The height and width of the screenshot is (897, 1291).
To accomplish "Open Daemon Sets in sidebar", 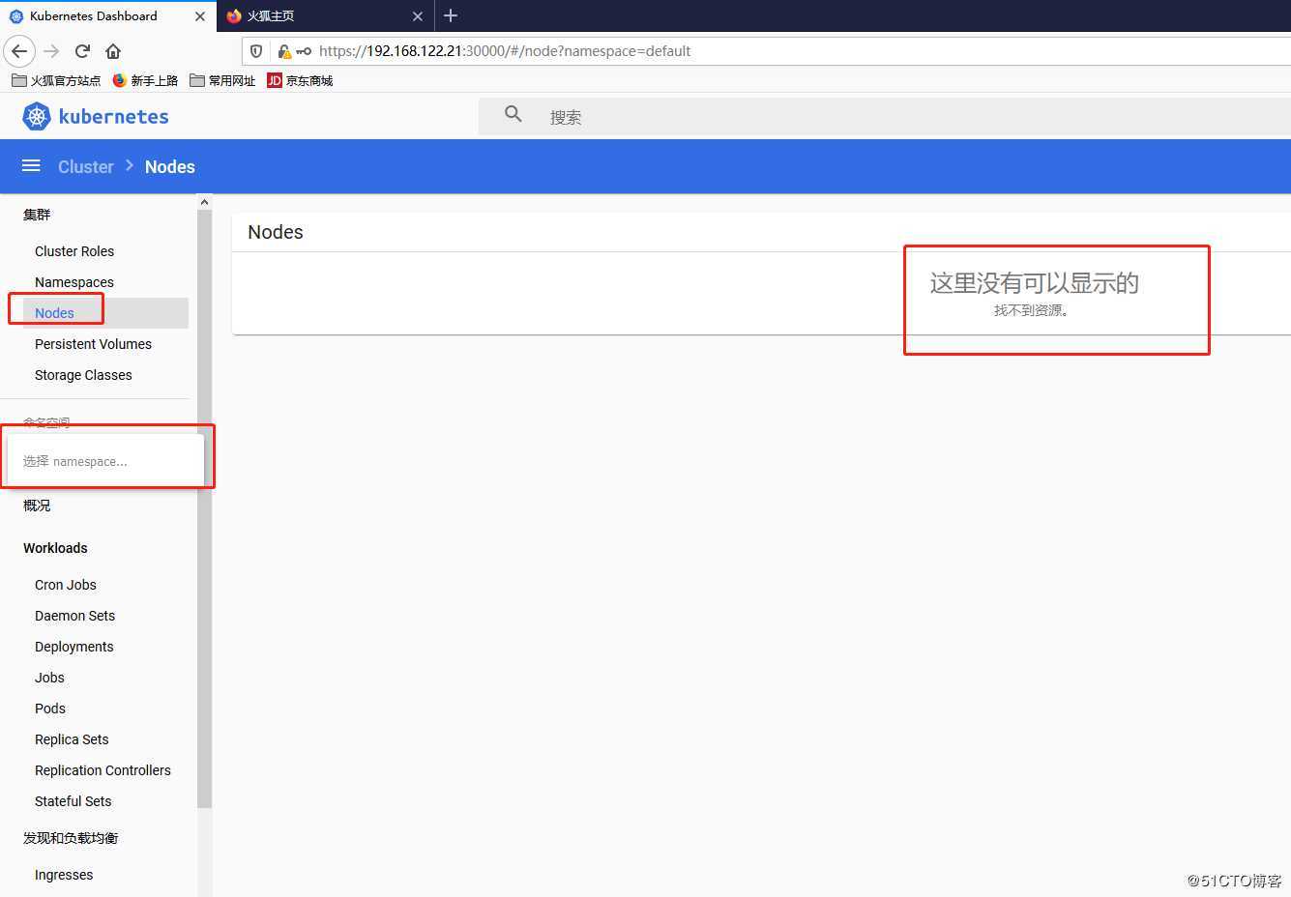I will click(74, 616).
